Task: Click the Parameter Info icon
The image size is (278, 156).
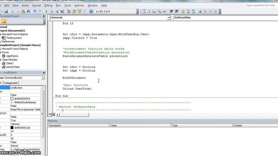Action: point(159,12)
